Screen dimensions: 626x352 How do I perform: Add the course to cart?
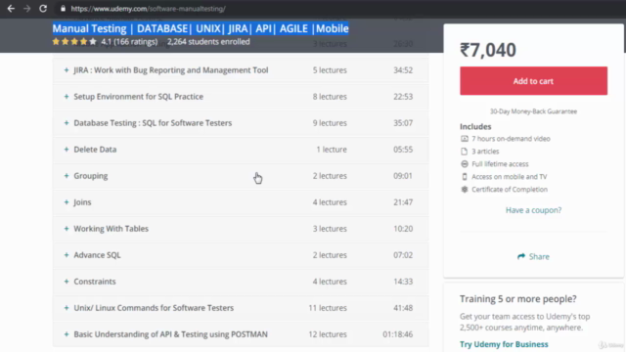[x=533, y=81]
